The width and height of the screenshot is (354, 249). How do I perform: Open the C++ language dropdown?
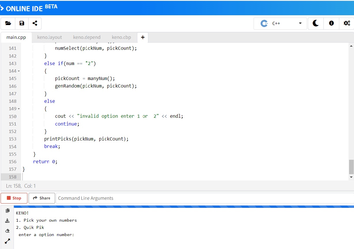[x=281, y=23]
